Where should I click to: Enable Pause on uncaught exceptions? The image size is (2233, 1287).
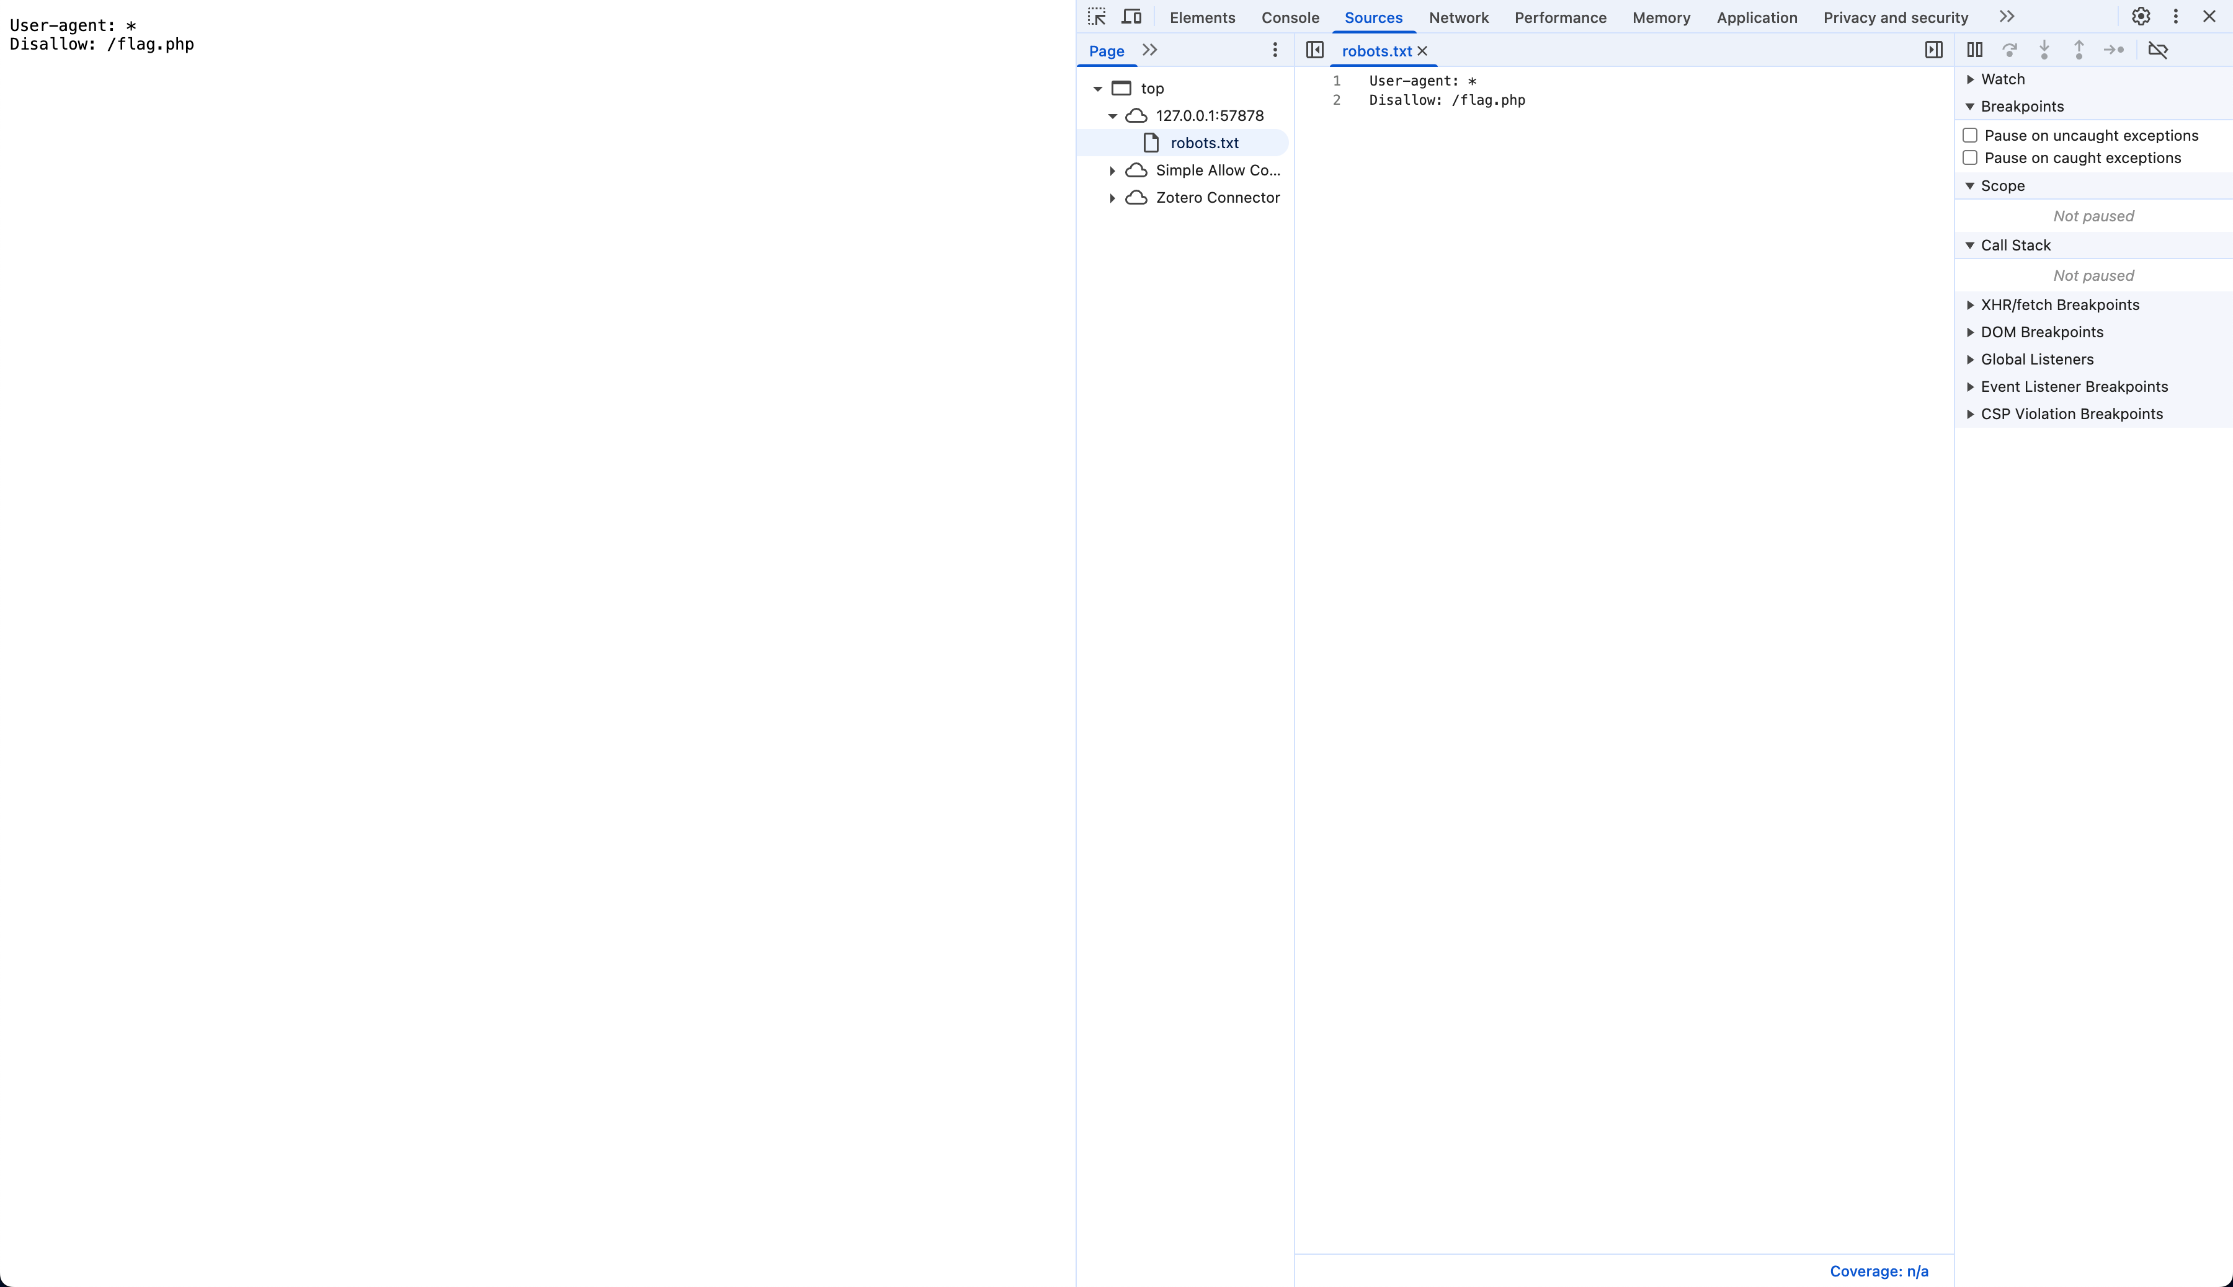point(1971,135)
